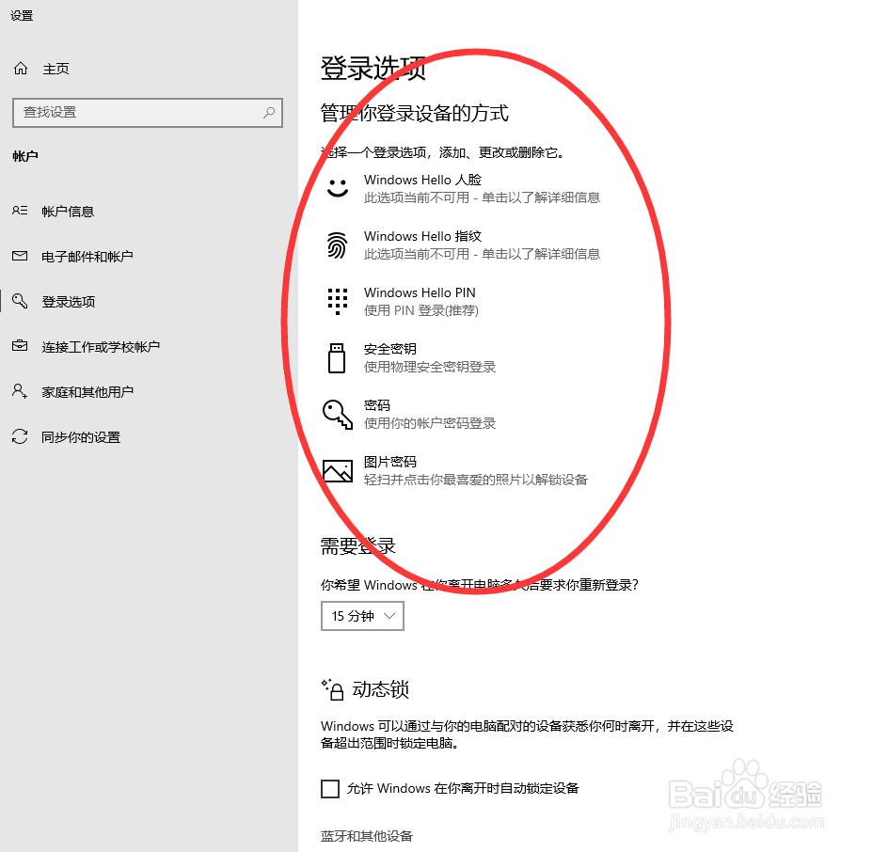
Task: Click the 轻扫并点击你最喜爱的照片以解锁设备 text
Action: (x=475, y=480)
